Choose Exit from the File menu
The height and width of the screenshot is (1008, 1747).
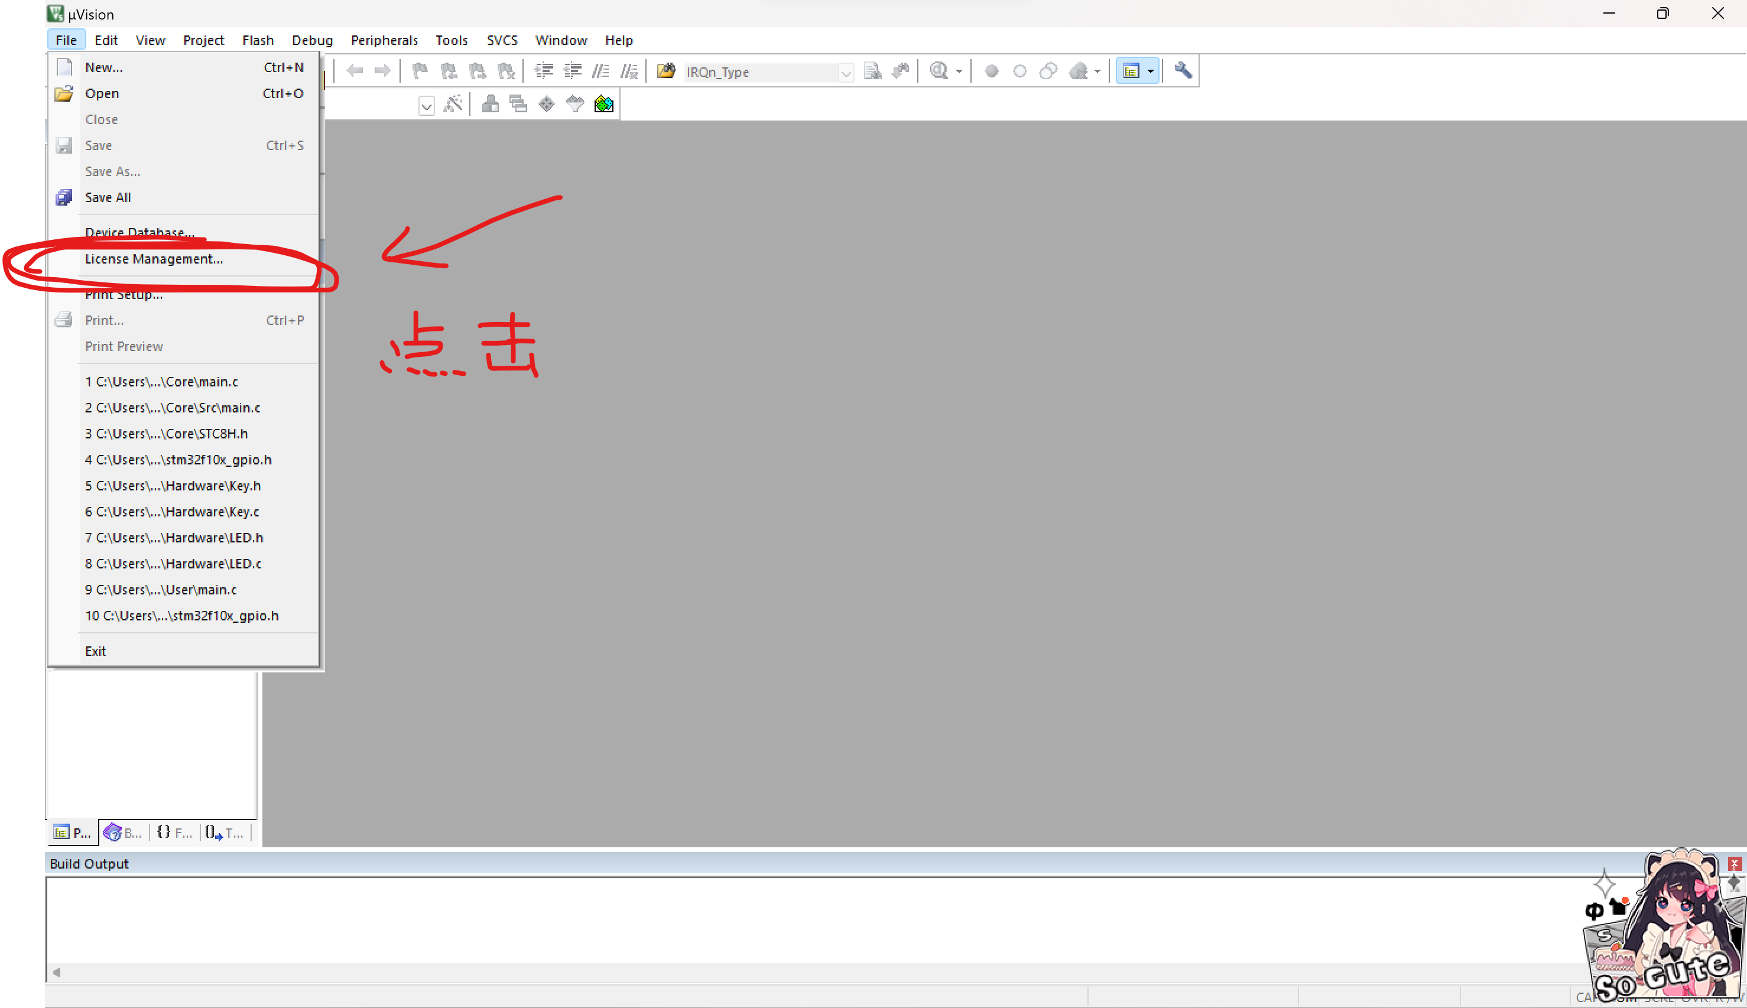coord(96,651)
